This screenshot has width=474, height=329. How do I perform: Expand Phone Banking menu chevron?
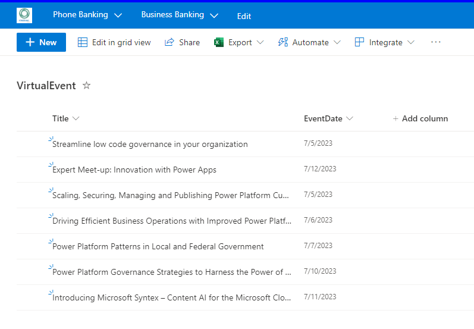point(118,15)
